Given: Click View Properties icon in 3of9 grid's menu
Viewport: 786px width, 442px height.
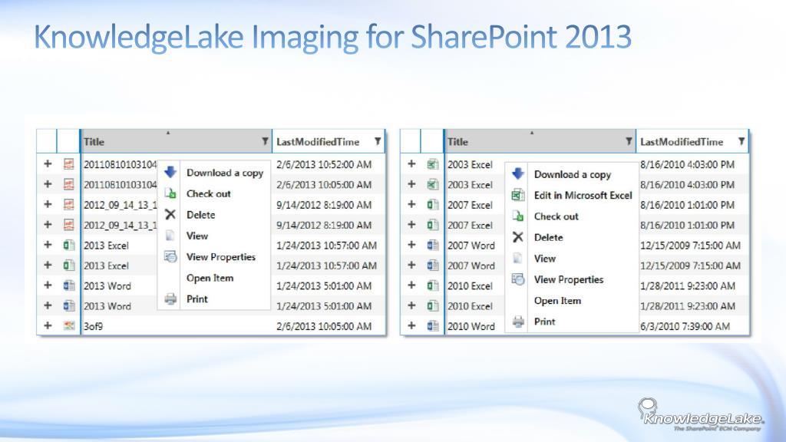Looking at the screenshot, I should [170, 256].
